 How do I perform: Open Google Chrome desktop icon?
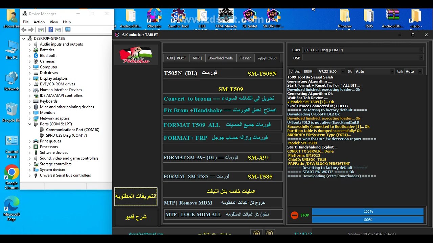coord(12,177)
